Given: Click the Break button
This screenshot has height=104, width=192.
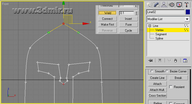Looking at the screenshot, I should coord(178,78).
